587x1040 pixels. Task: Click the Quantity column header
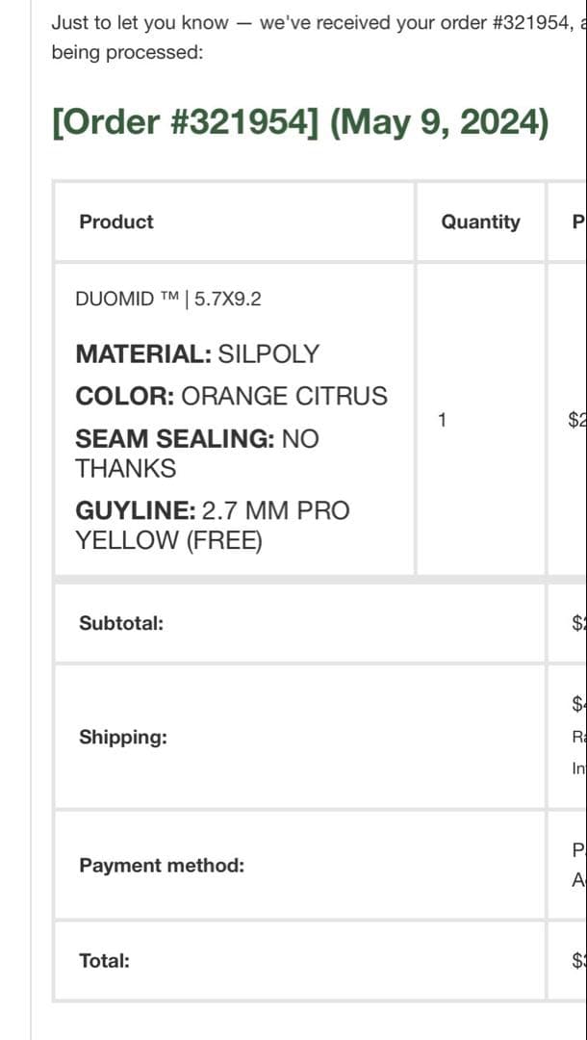pyautogui.click(x=480, y=221)
